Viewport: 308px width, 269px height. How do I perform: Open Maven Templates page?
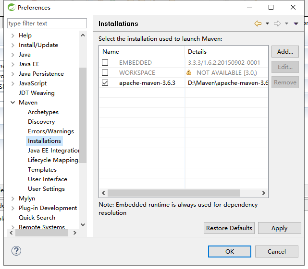[x=42, y=170]
